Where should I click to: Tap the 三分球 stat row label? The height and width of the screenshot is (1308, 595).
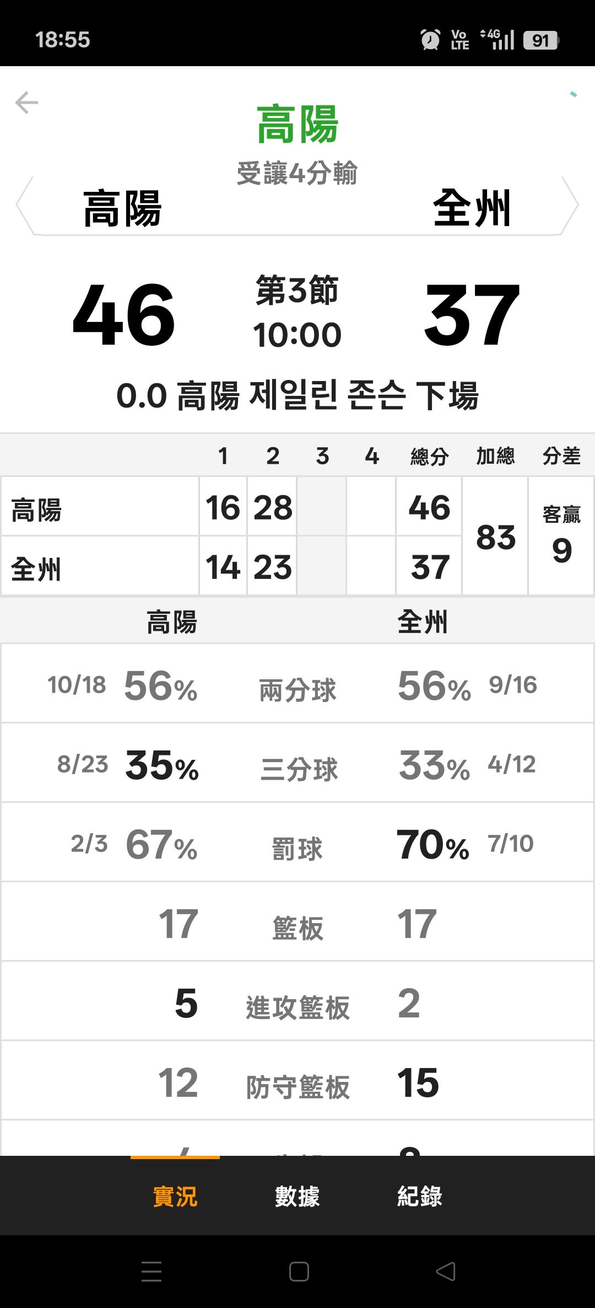click(x=299, y=769)
